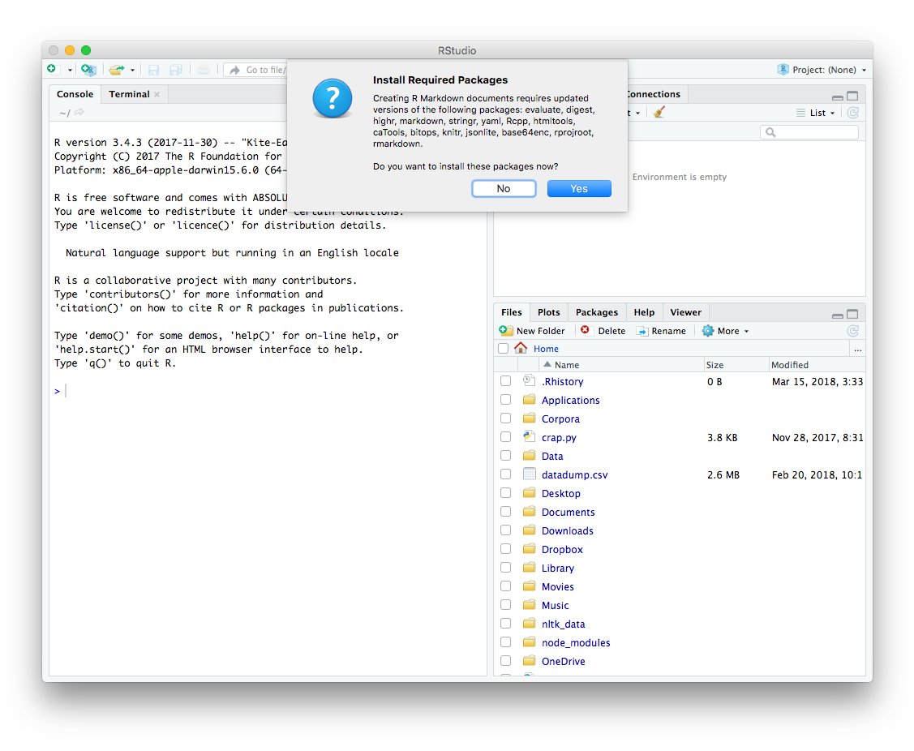The height and width of the screenshot is (751, 914).
Task: Select the checkbox beside datadump.csv
Action: pos(505,474)
